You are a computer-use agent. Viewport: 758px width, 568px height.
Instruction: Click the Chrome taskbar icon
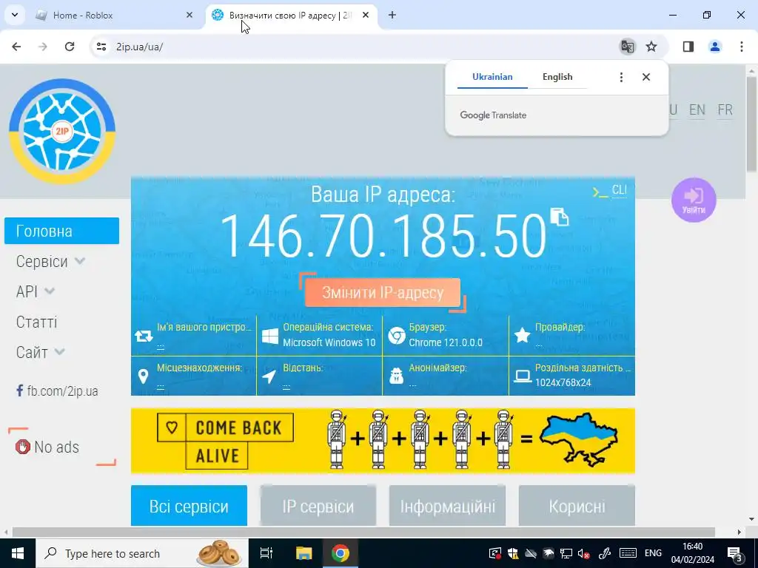pos(340,553)
